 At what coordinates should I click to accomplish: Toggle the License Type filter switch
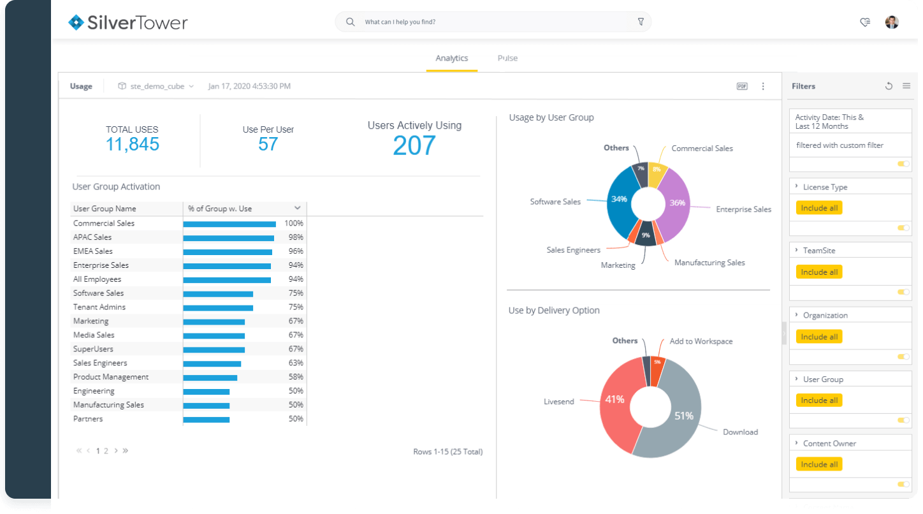[903, 228]
